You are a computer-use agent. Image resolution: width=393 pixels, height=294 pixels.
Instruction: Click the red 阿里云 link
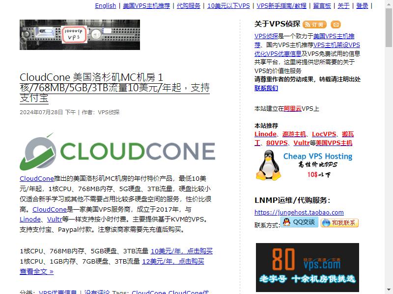(293, 108)
